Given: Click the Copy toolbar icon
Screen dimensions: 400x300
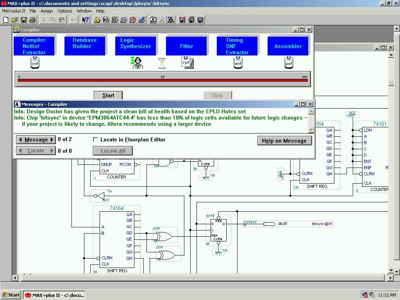Looking at the screenshot, I should pos(53,20).
